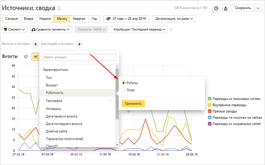
Task: Select the Роботы radio option
Action: (123, 83)
